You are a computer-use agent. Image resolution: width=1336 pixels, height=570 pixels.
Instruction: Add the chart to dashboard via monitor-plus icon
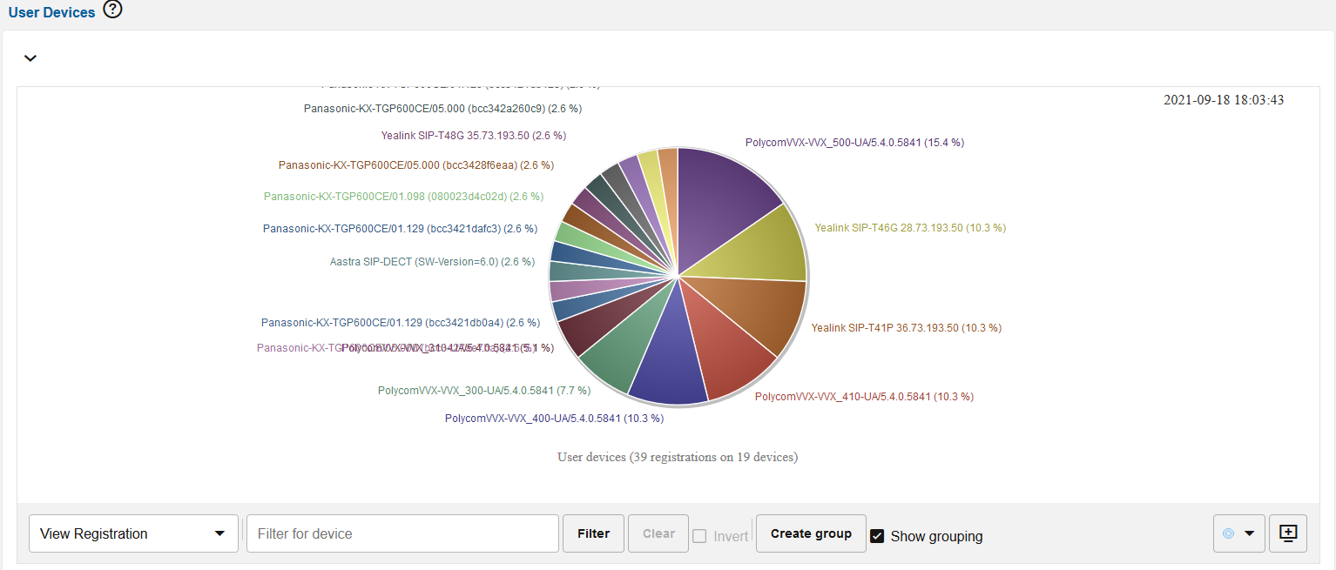[x=1288, y=533]
